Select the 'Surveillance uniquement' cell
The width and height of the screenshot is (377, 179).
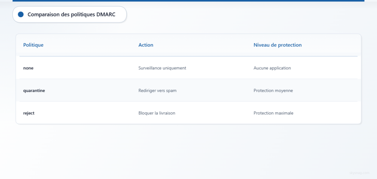[162, 68]
